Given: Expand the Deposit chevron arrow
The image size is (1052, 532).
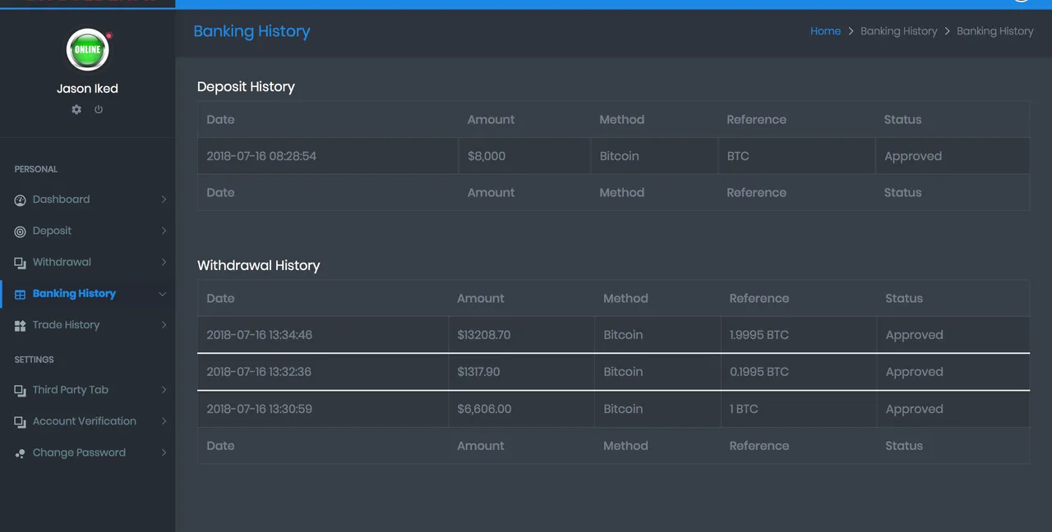Looking at the screenshot, I should 164,231.
